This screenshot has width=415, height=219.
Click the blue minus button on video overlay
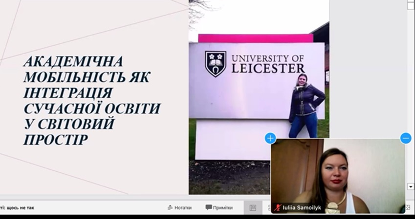[406, 138]
